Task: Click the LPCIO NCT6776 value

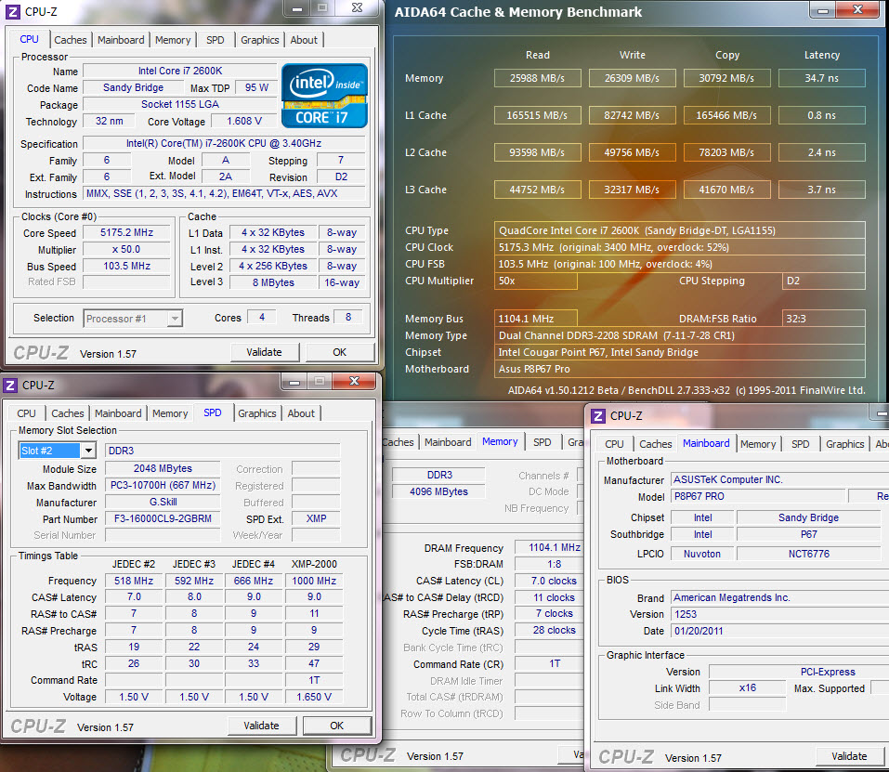Action: [x=809, y=554]
